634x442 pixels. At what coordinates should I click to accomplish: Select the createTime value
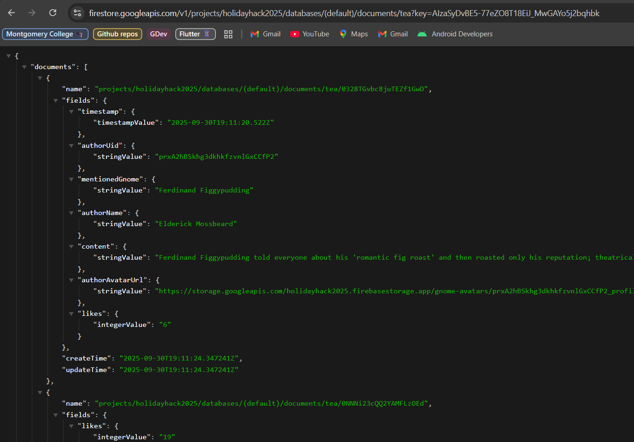[179, 358]
